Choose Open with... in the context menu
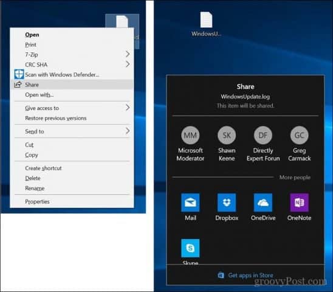 72,95
